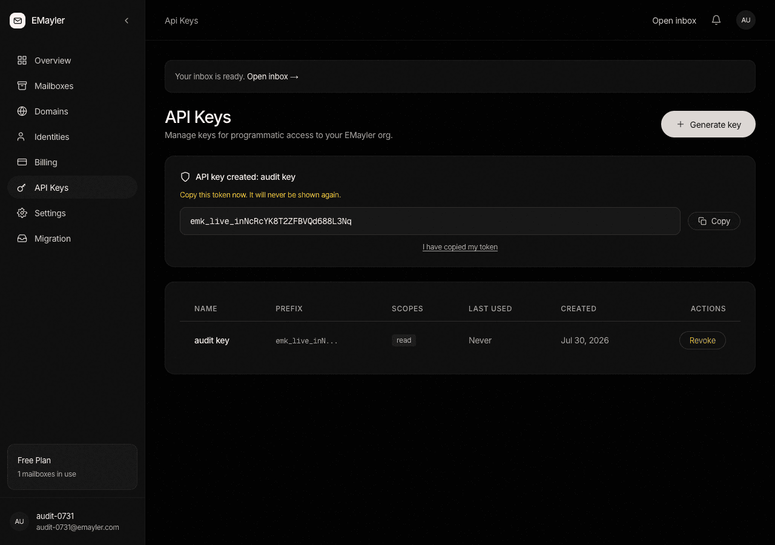Viewport: 775px width, 545px height.
Task: Click the EMayler brand name
Action: (x=48, y=21)
